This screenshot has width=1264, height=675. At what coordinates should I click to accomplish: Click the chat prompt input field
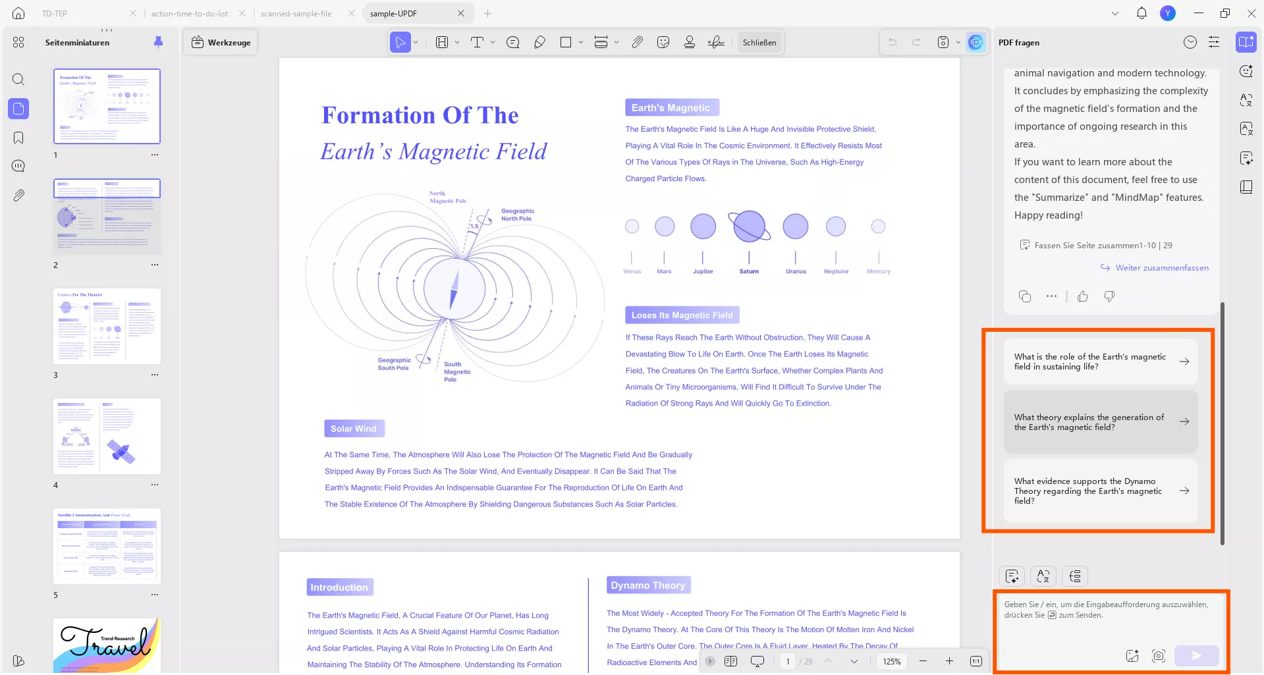tap(1111, 619)
